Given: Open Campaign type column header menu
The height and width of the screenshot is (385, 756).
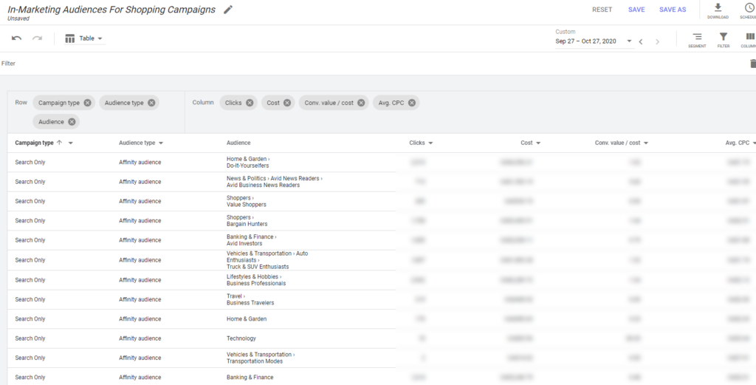Looking at the screenshot, I should click(x=71, y=143).
